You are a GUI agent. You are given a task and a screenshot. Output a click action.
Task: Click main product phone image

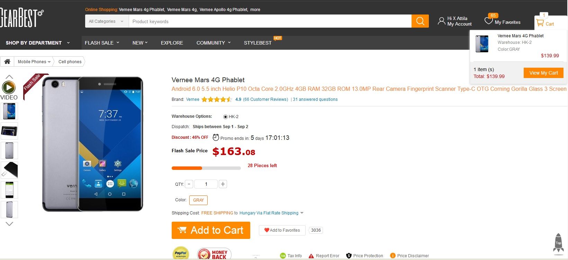(92, 144)
